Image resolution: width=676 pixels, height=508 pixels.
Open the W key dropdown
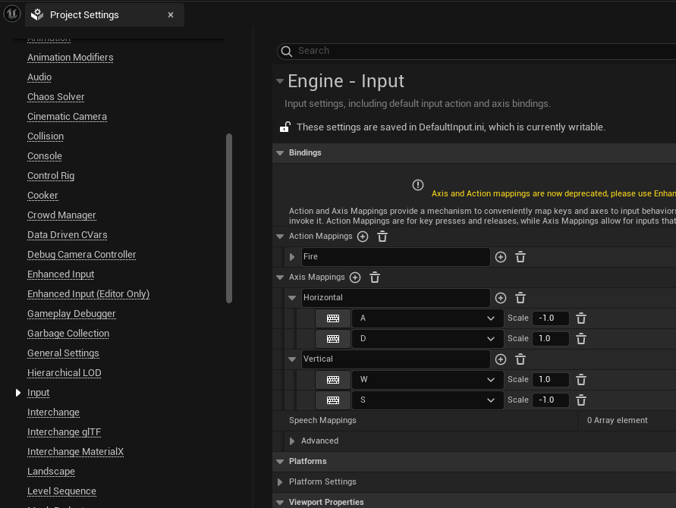tap(428, 380)
